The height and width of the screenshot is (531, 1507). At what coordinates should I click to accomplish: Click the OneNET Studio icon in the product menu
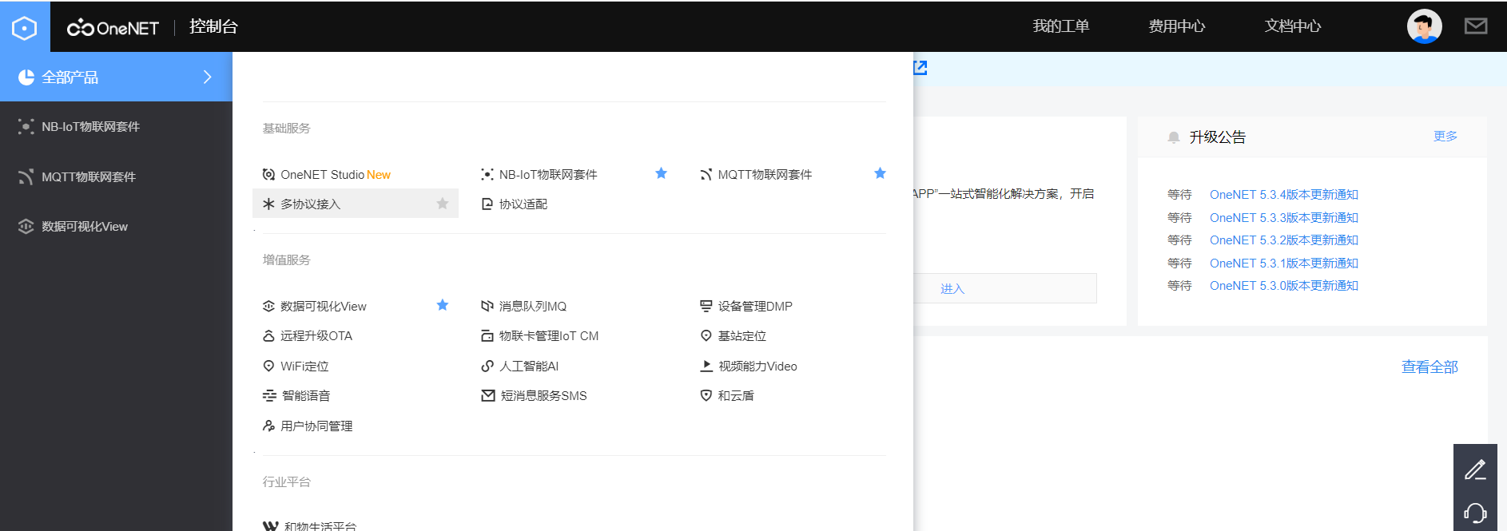[268, 174]
